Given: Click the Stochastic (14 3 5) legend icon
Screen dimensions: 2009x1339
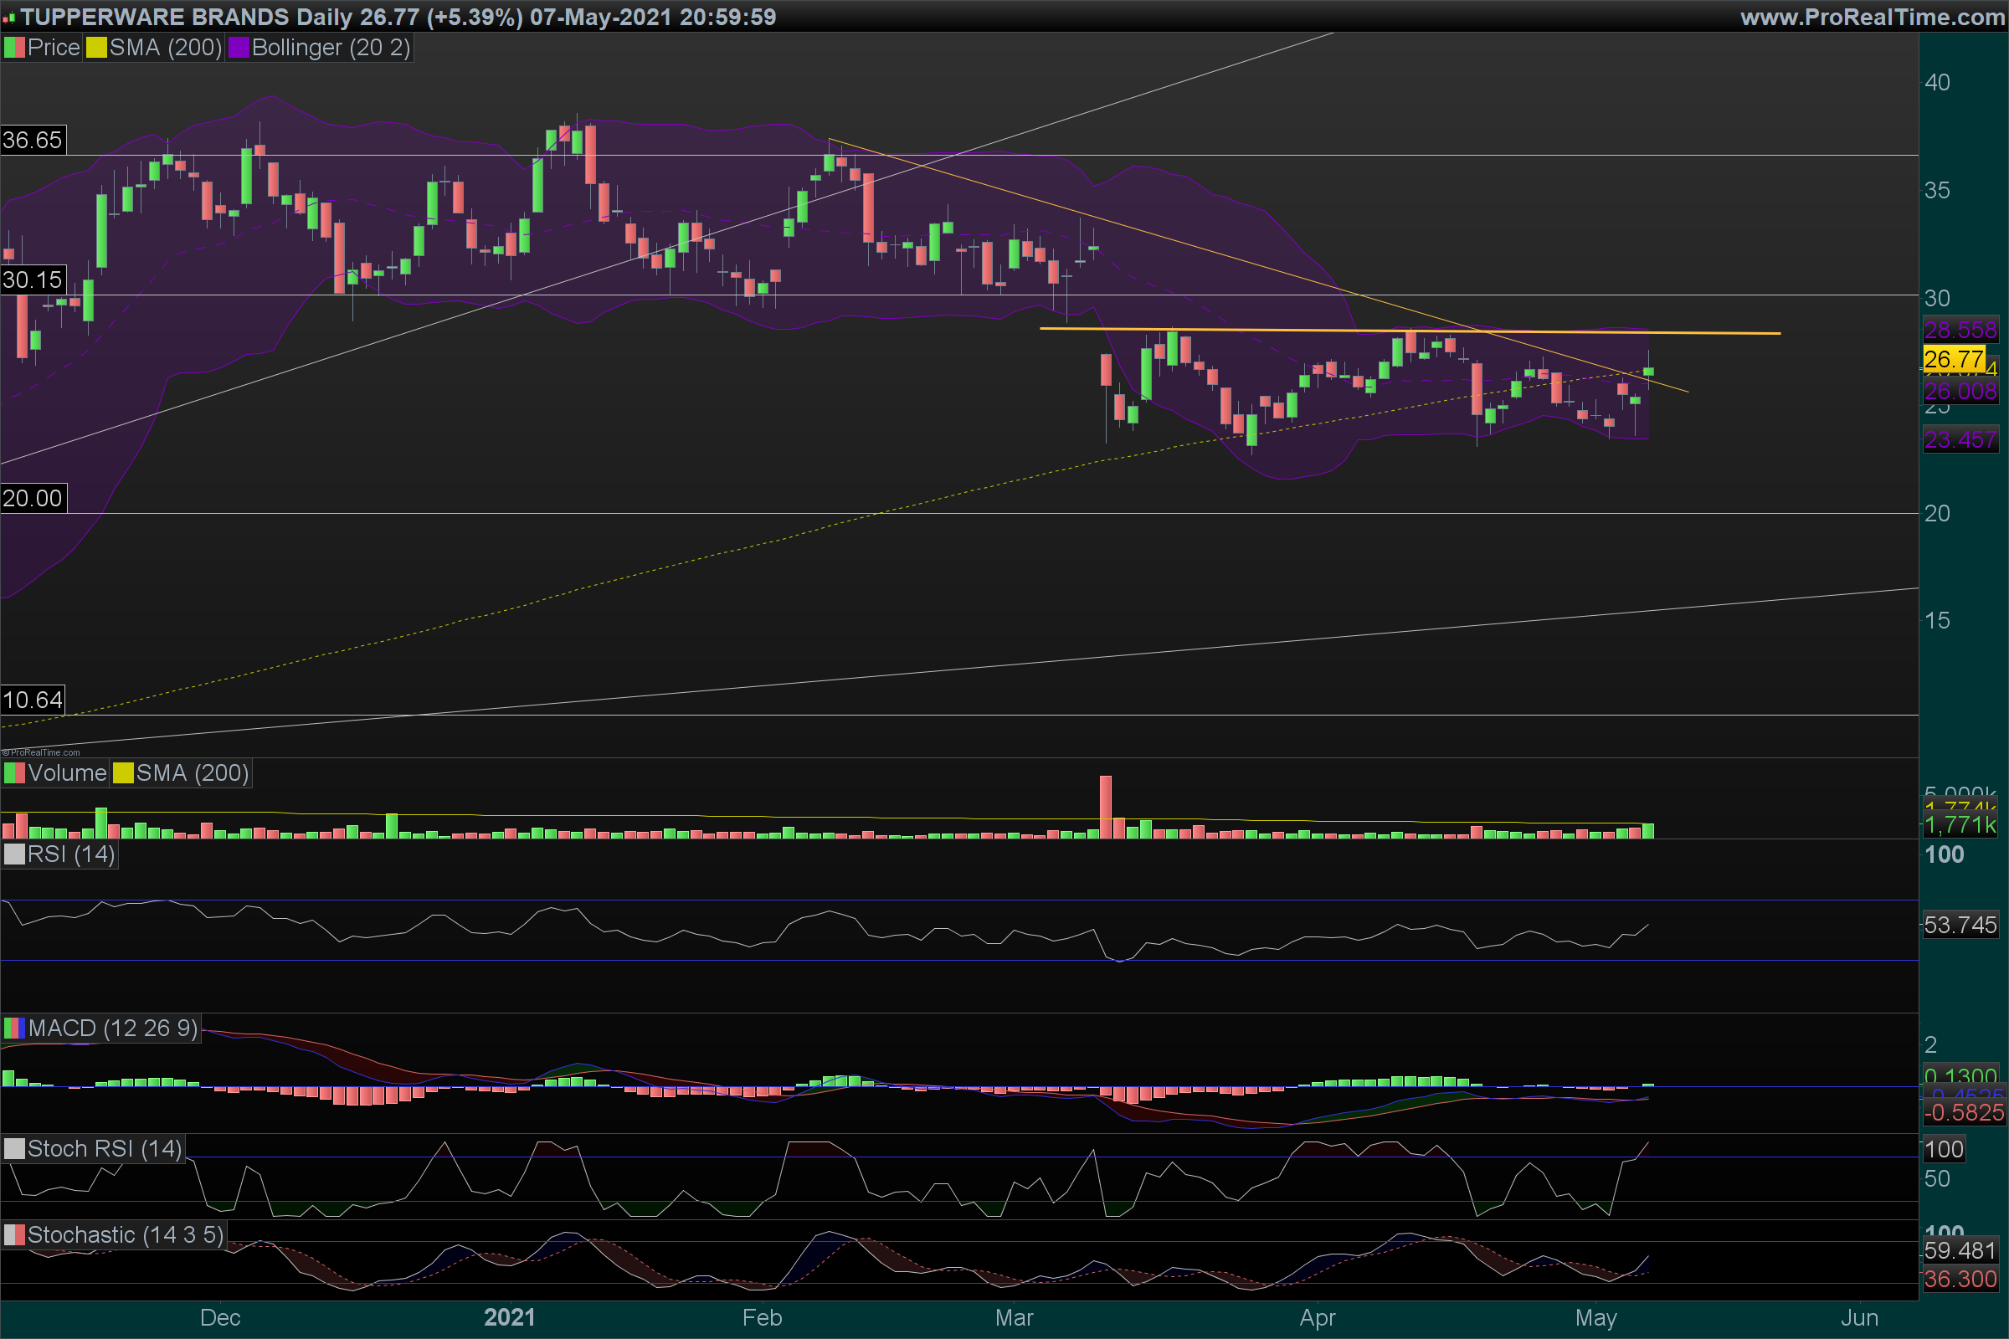Looking at the screenshot, I should click(14, 1236).
